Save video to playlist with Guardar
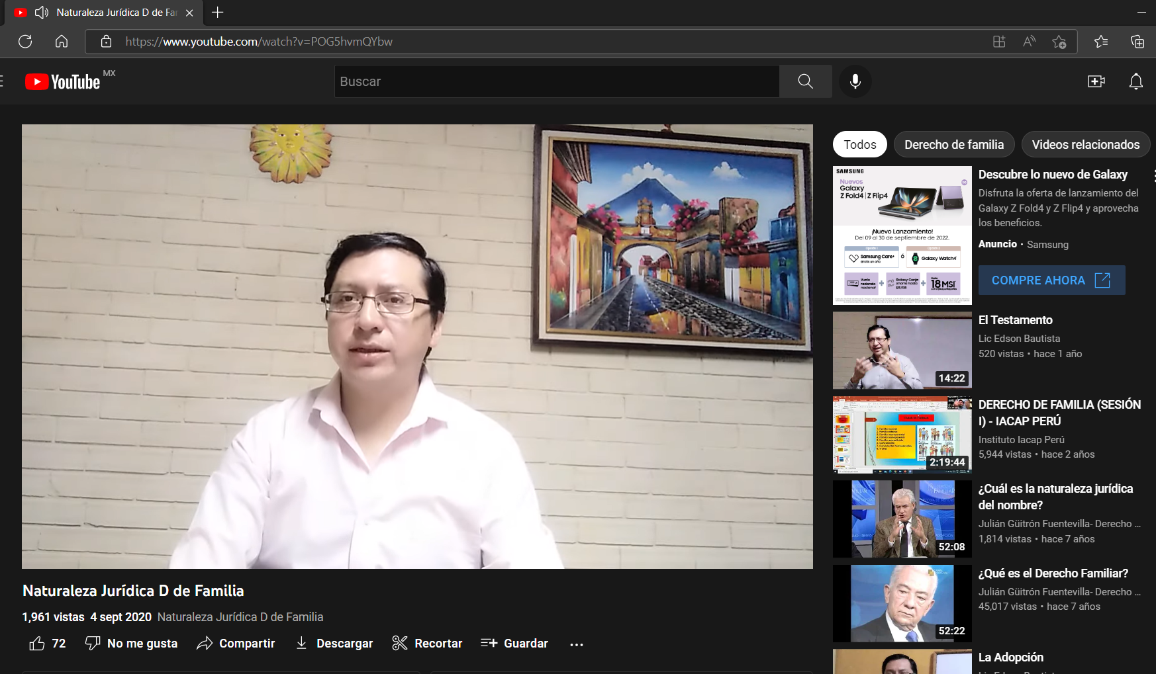 (514, 644)
